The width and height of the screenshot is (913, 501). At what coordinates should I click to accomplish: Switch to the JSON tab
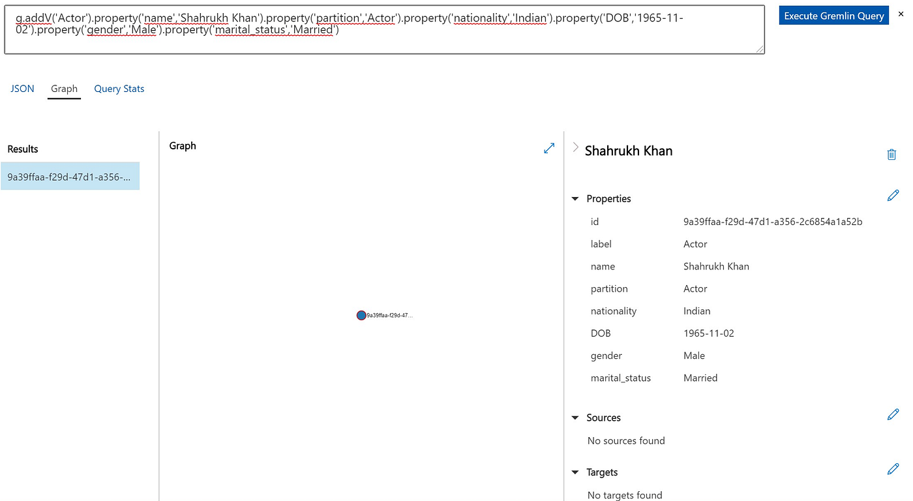[22, 89]
